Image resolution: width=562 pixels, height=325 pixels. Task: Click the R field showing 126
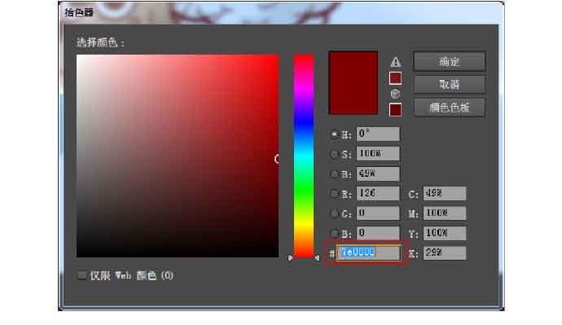point(378,194)
